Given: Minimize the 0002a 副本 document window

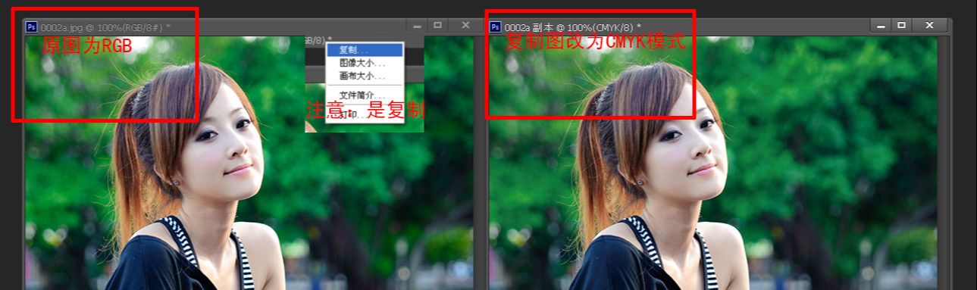Looking at the screenshot, I should click(881, 26).
